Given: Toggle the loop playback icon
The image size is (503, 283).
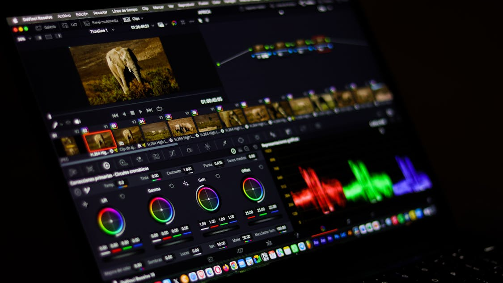Looking at the screenshot, I should [159, 109].
